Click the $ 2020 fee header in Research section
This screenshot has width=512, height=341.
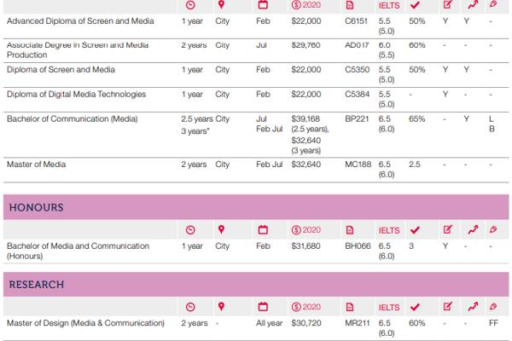click(x=305, y=306)
